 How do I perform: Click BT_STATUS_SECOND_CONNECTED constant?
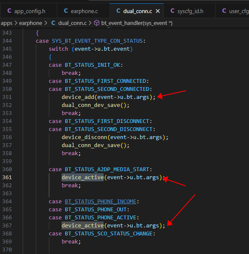(107, 89)
